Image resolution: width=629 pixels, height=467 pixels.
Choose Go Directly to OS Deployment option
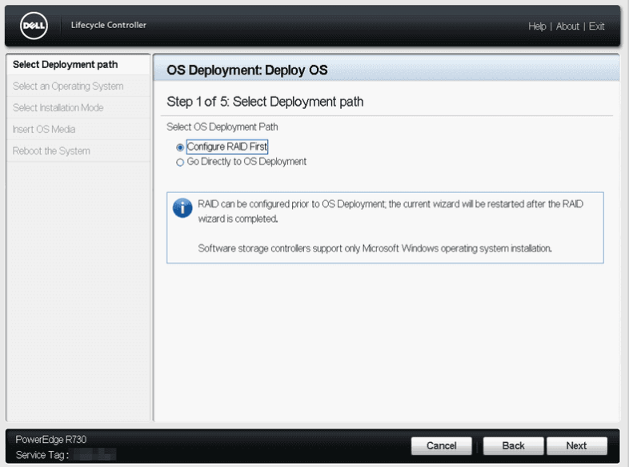(x=180, y=162)
